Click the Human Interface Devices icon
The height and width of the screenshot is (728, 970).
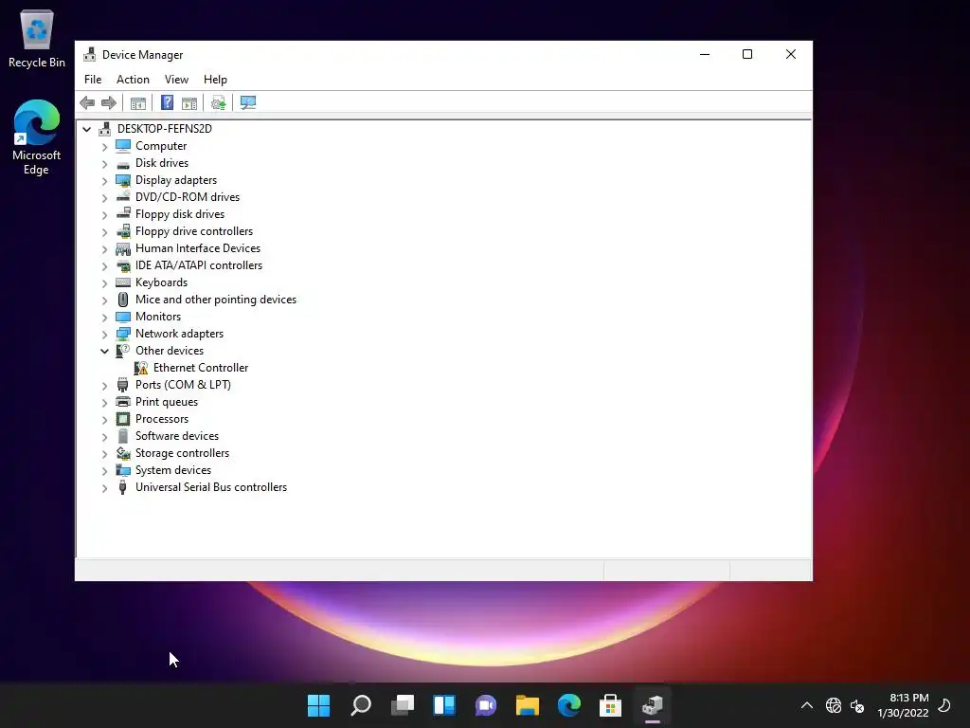point(123,248)
